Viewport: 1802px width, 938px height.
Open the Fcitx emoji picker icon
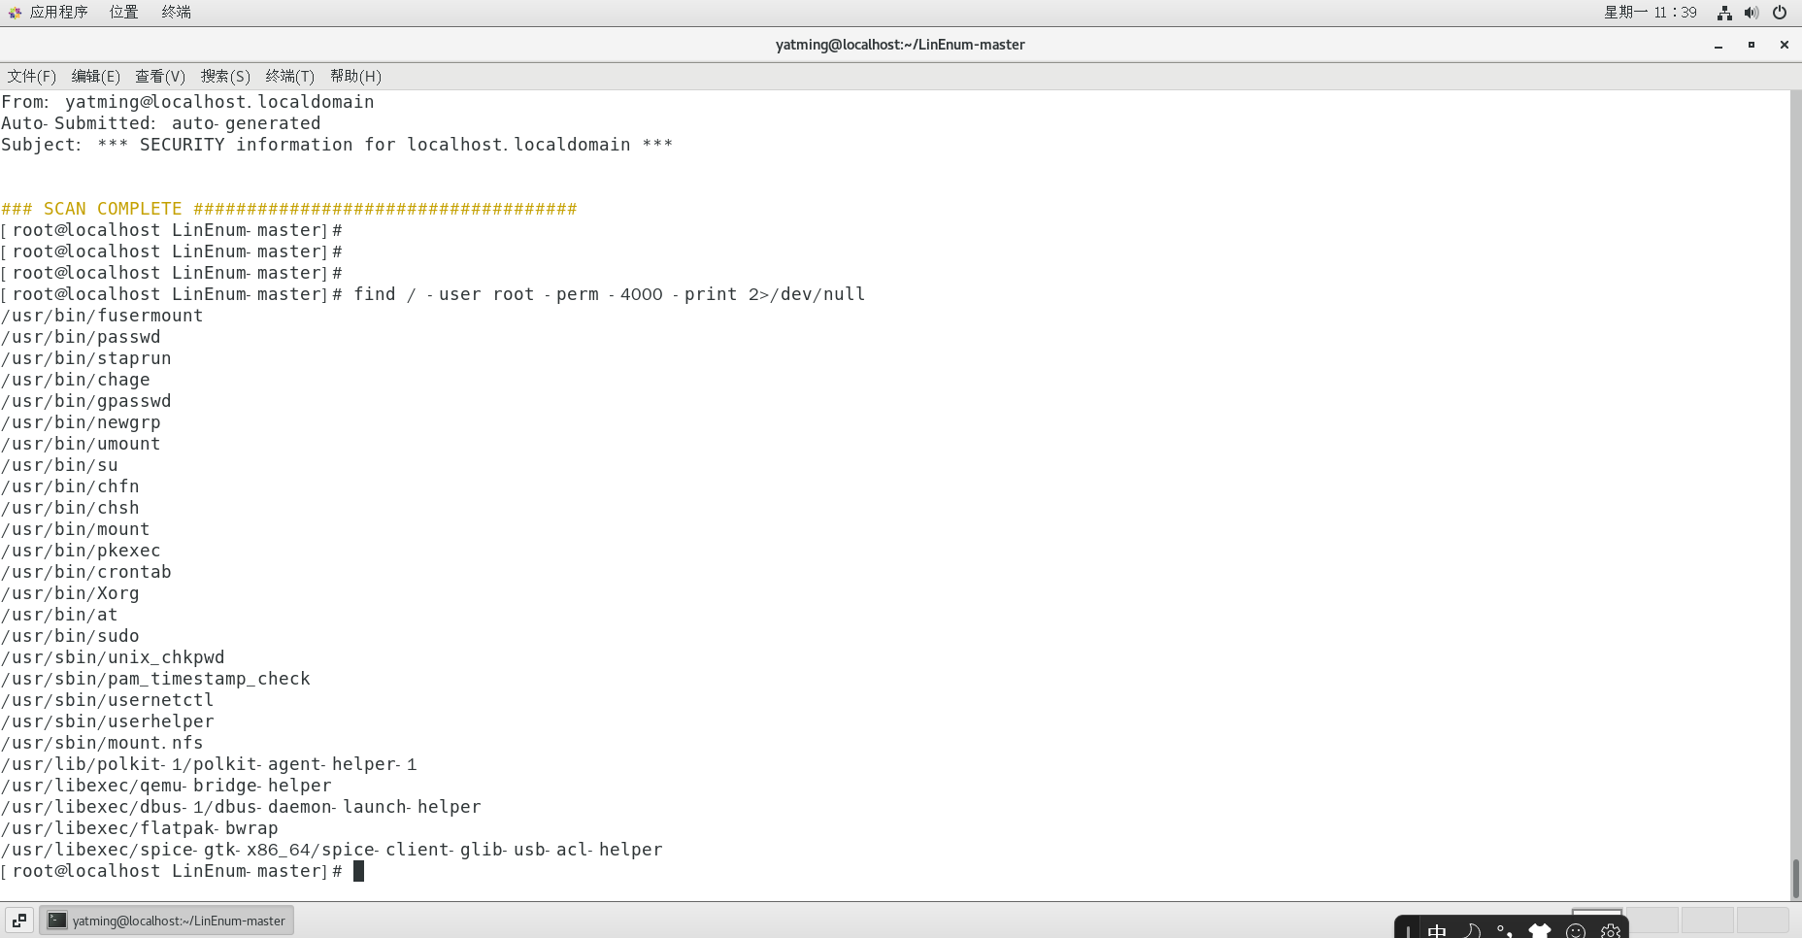(x=1574, y=929)
